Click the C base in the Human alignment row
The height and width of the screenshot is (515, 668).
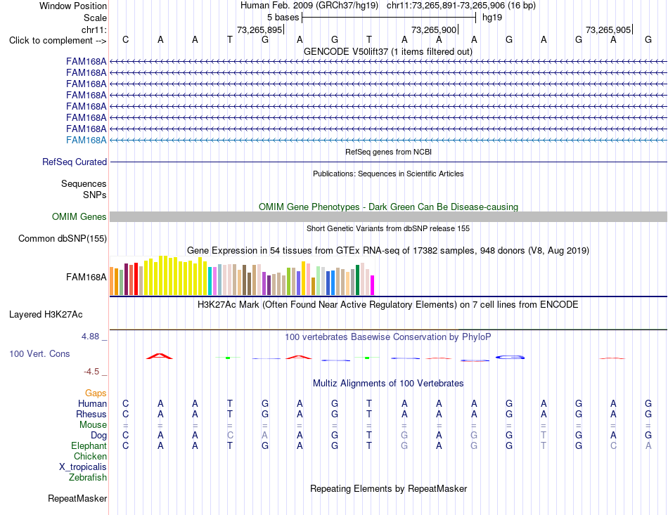click(x=125, y=403)
